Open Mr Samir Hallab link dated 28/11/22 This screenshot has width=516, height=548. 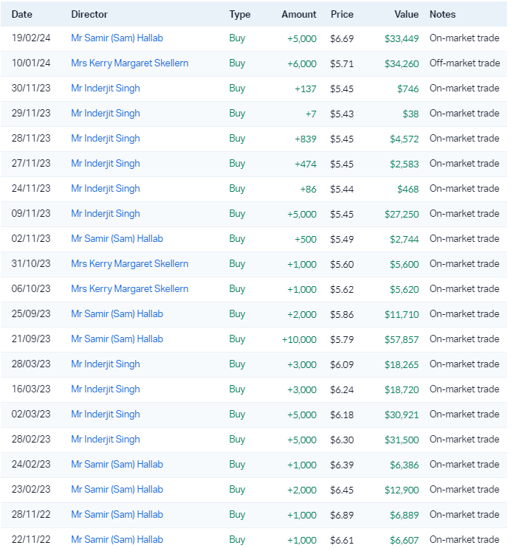click(117, 515)
